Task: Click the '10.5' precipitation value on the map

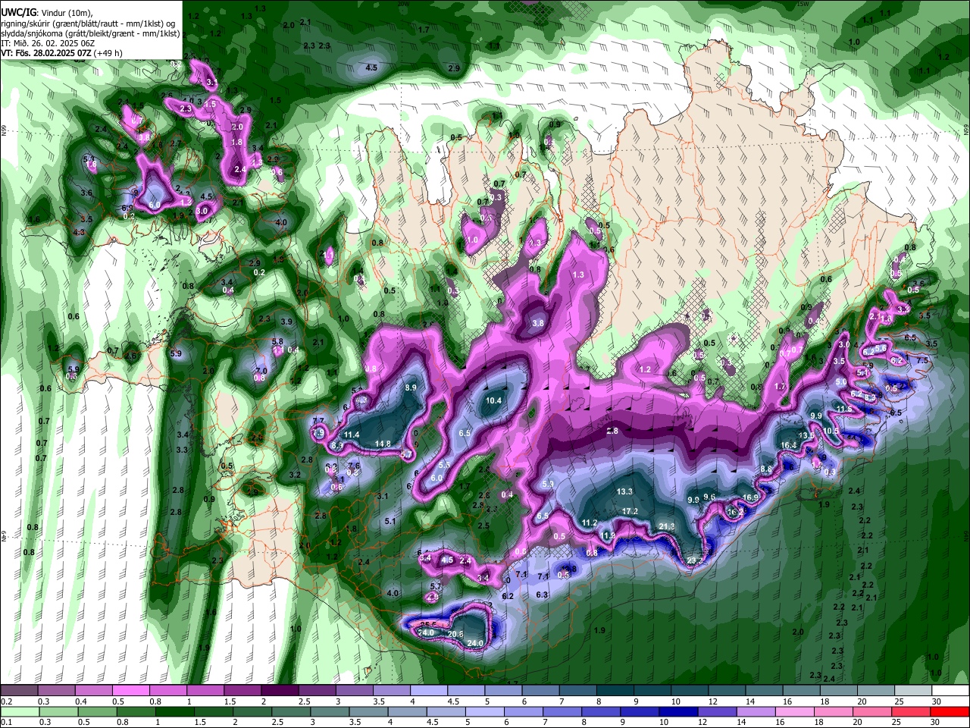Action: [x=831, y=431]
